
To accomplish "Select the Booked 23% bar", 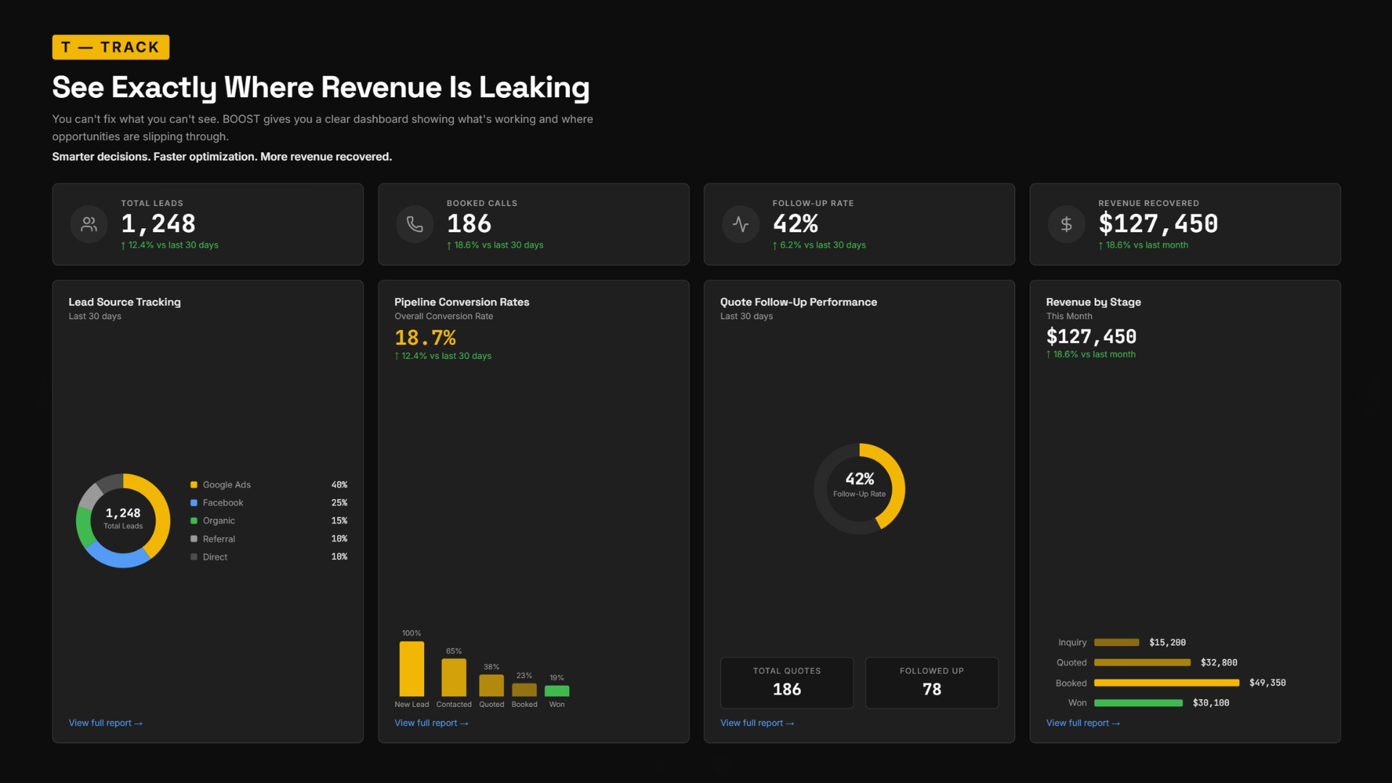I will 524,689.
